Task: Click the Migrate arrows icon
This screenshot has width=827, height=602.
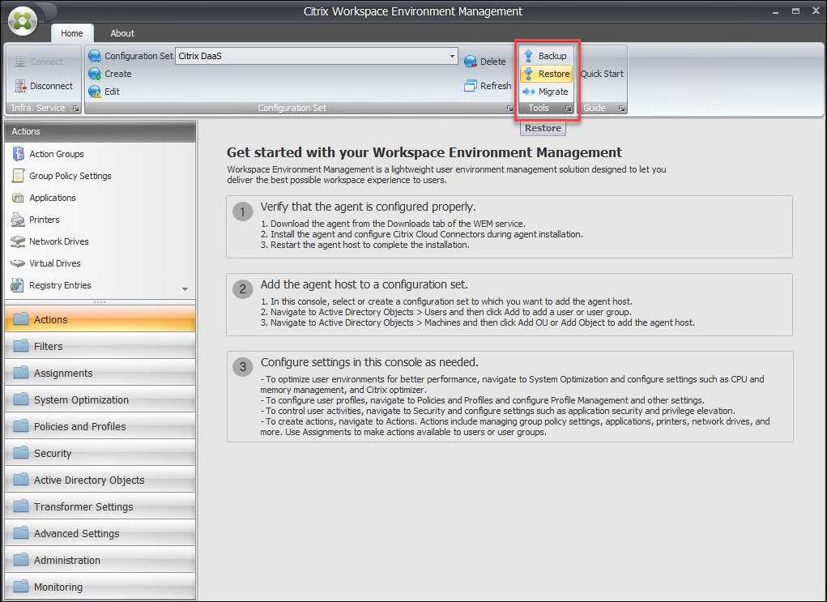Action: [528, 92]
